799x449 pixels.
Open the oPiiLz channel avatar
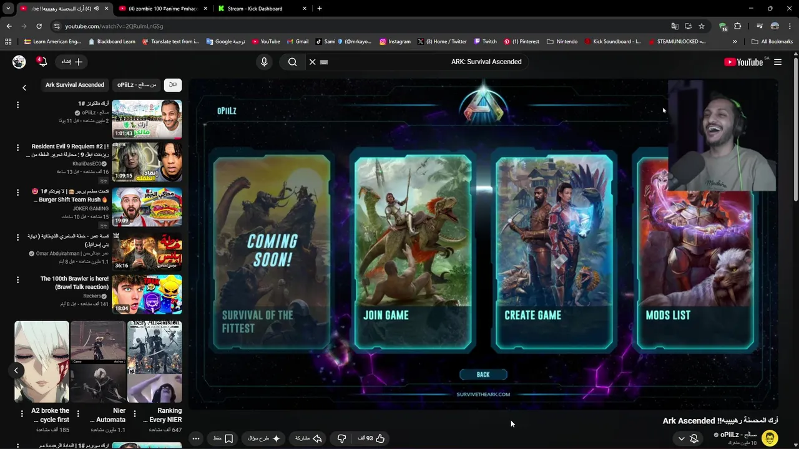tap(770, 438)
